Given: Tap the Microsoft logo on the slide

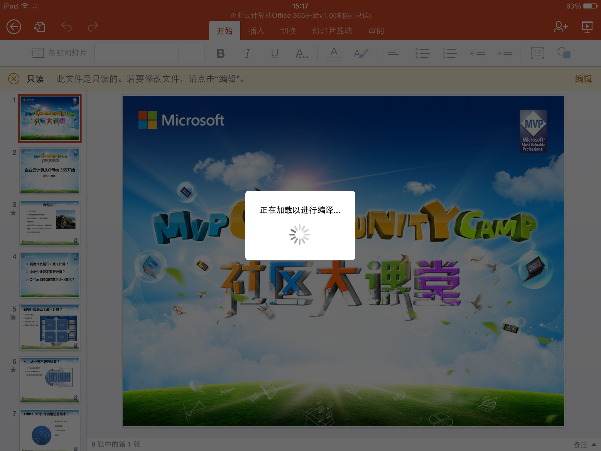Looking at the screenshot, I should click(x=181, y=120).
